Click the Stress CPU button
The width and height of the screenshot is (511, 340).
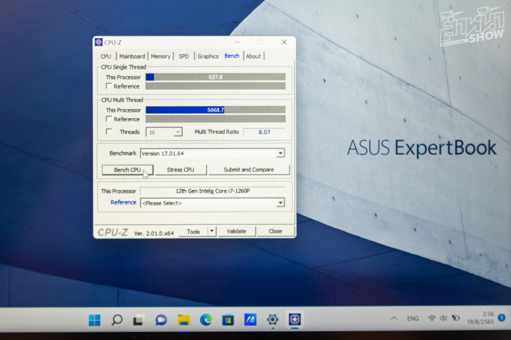pos(181,170)
